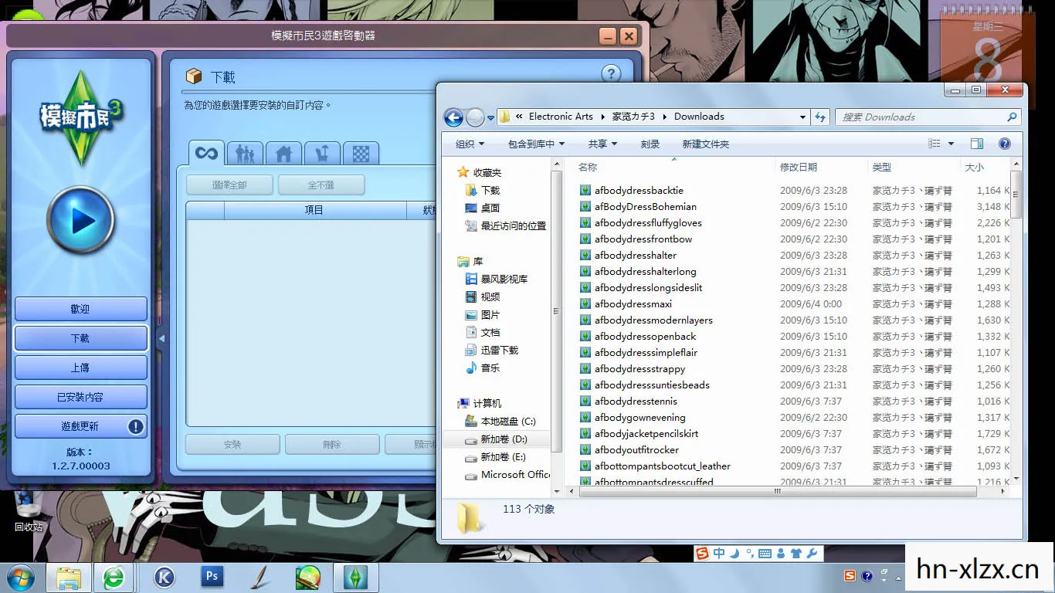Image resolution: width=1055 pixels, height=593 pixels.
Task: Change the view with the Explorer view icon
Action: click(935, 144)
